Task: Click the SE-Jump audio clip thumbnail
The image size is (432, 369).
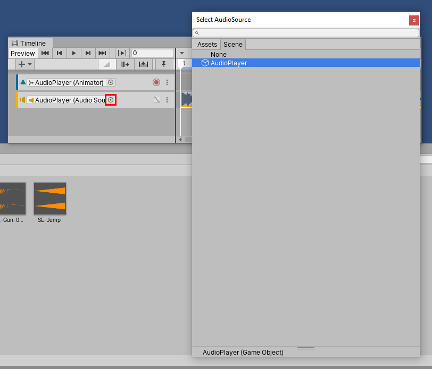Action: click(49, 199)
